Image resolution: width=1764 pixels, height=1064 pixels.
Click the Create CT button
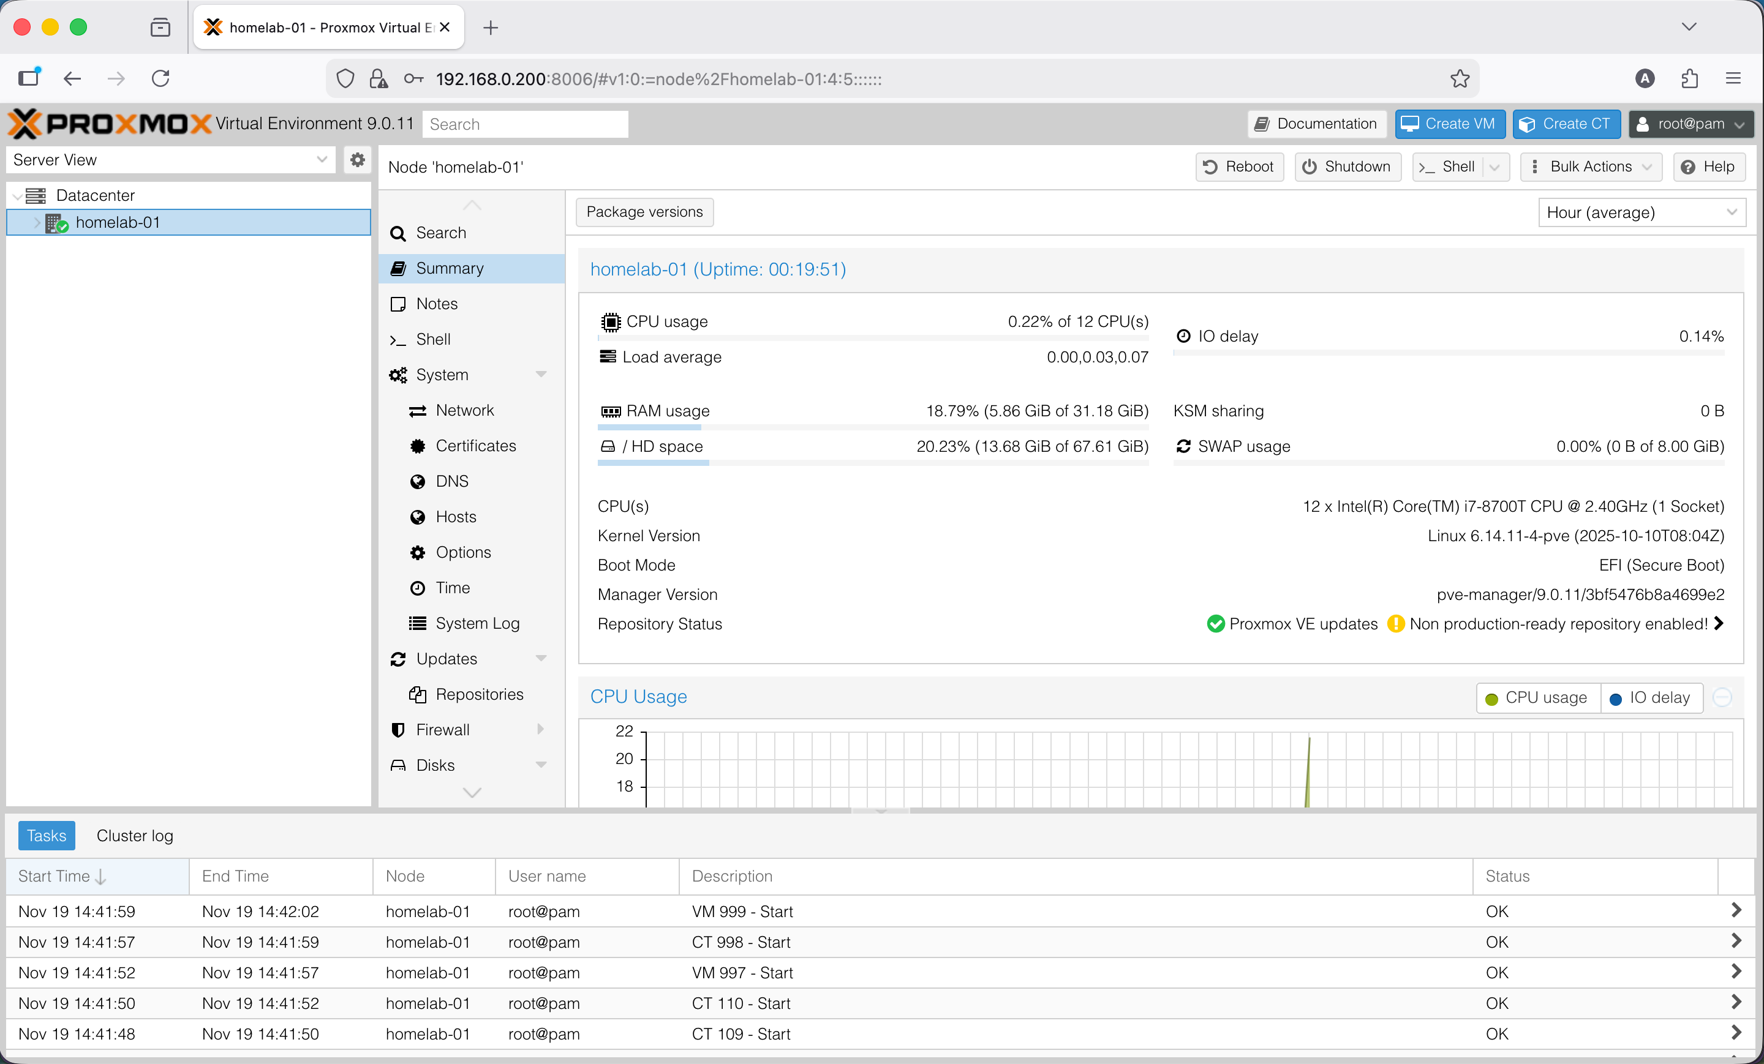[1566, 123]
